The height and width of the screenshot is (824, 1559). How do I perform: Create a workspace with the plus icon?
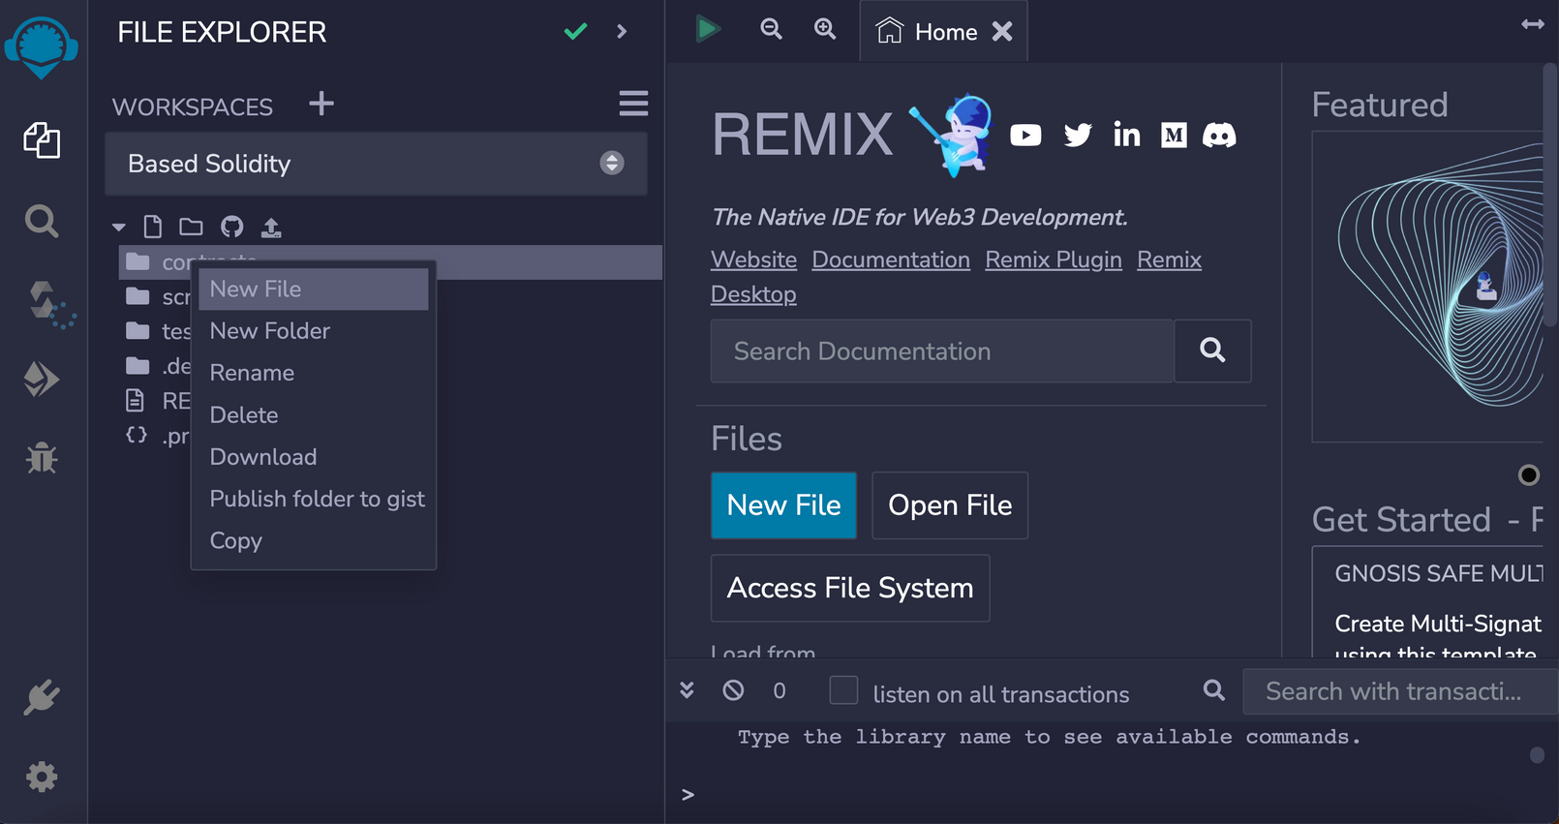[321, 103]
